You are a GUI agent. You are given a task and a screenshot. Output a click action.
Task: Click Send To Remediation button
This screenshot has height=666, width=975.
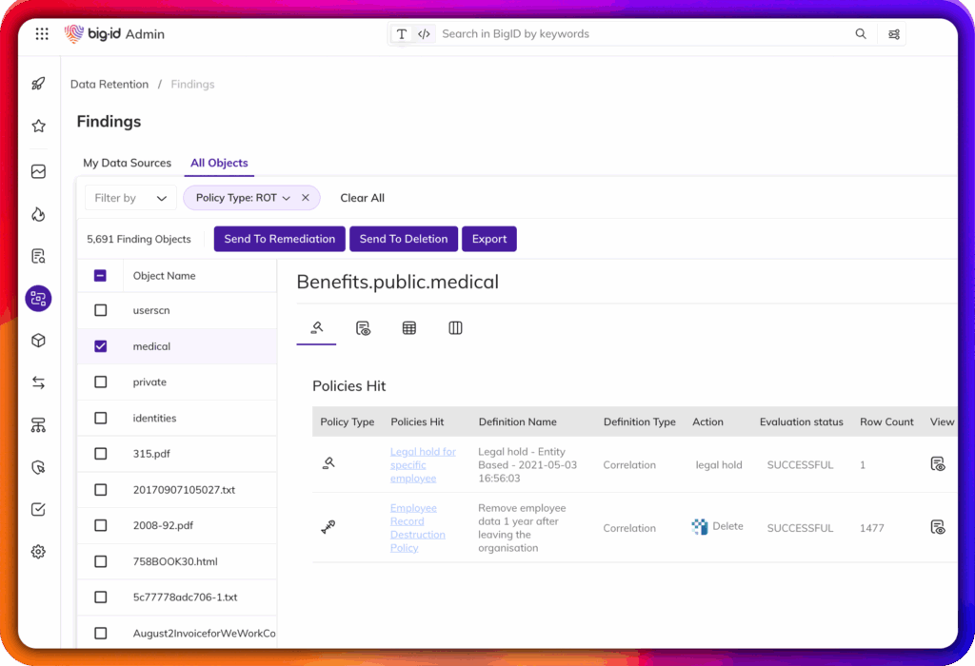click(280, 239)
